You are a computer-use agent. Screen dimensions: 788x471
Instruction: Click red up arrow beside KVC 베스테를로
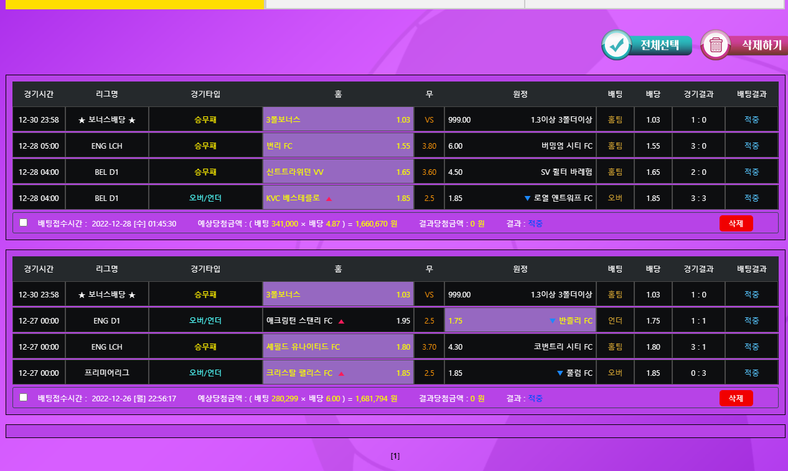tap(329, 198)
